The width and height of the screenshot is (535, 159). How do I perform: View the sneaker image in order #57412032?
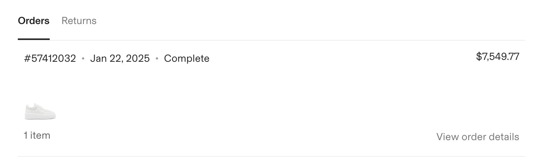tap(40, 111)
